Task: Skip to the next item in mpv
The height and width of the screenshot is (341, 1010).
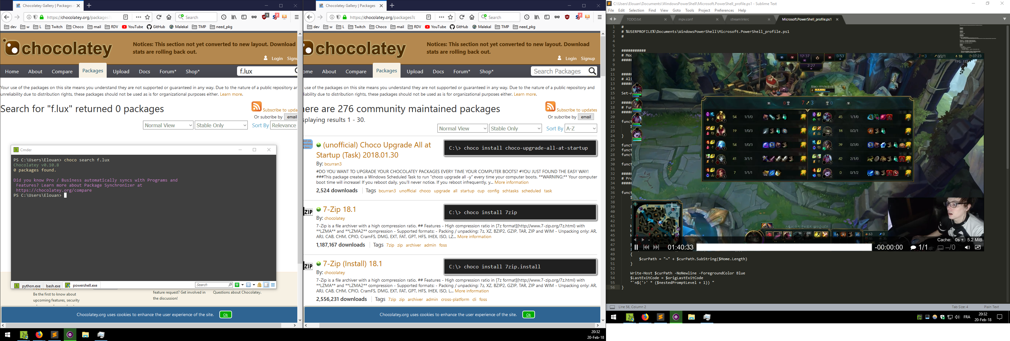Action: 656,247
